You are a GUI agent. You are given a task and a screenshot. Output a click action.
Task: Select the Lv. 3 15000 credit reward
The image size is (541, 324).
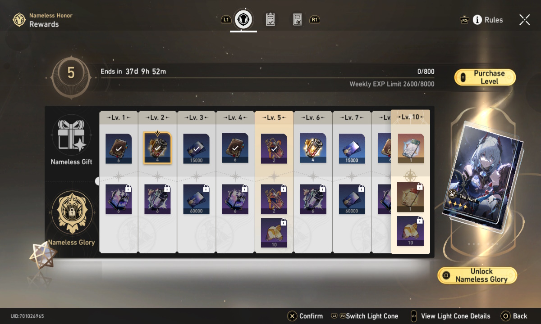[x=197, y=148]
